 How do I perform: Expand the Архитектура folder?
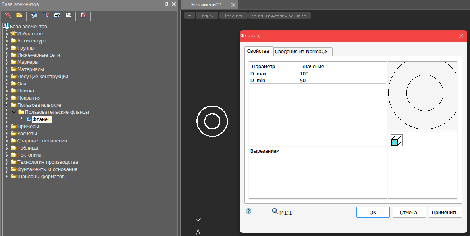pos(6,41)
